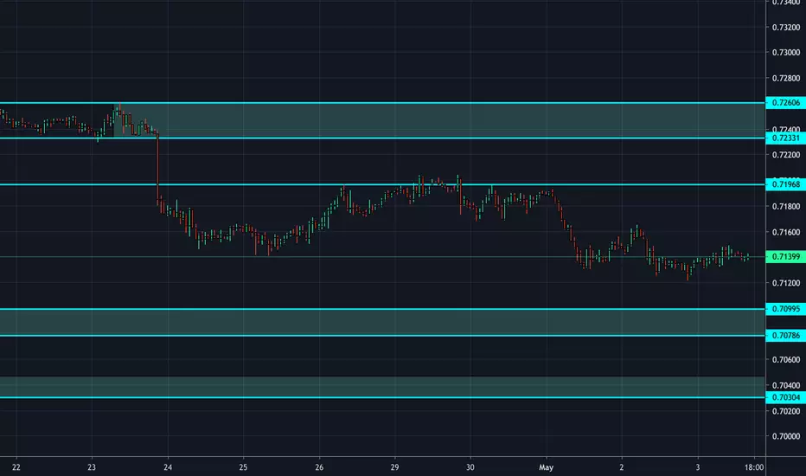Select the cyan horizontal line at 0.70995

tap(382, 309)
